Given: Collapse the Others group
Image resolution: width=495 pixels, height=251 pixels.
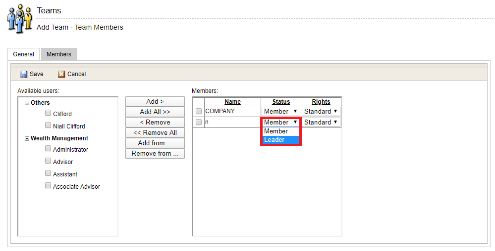Looking at the screenshot, I should 27,103.
